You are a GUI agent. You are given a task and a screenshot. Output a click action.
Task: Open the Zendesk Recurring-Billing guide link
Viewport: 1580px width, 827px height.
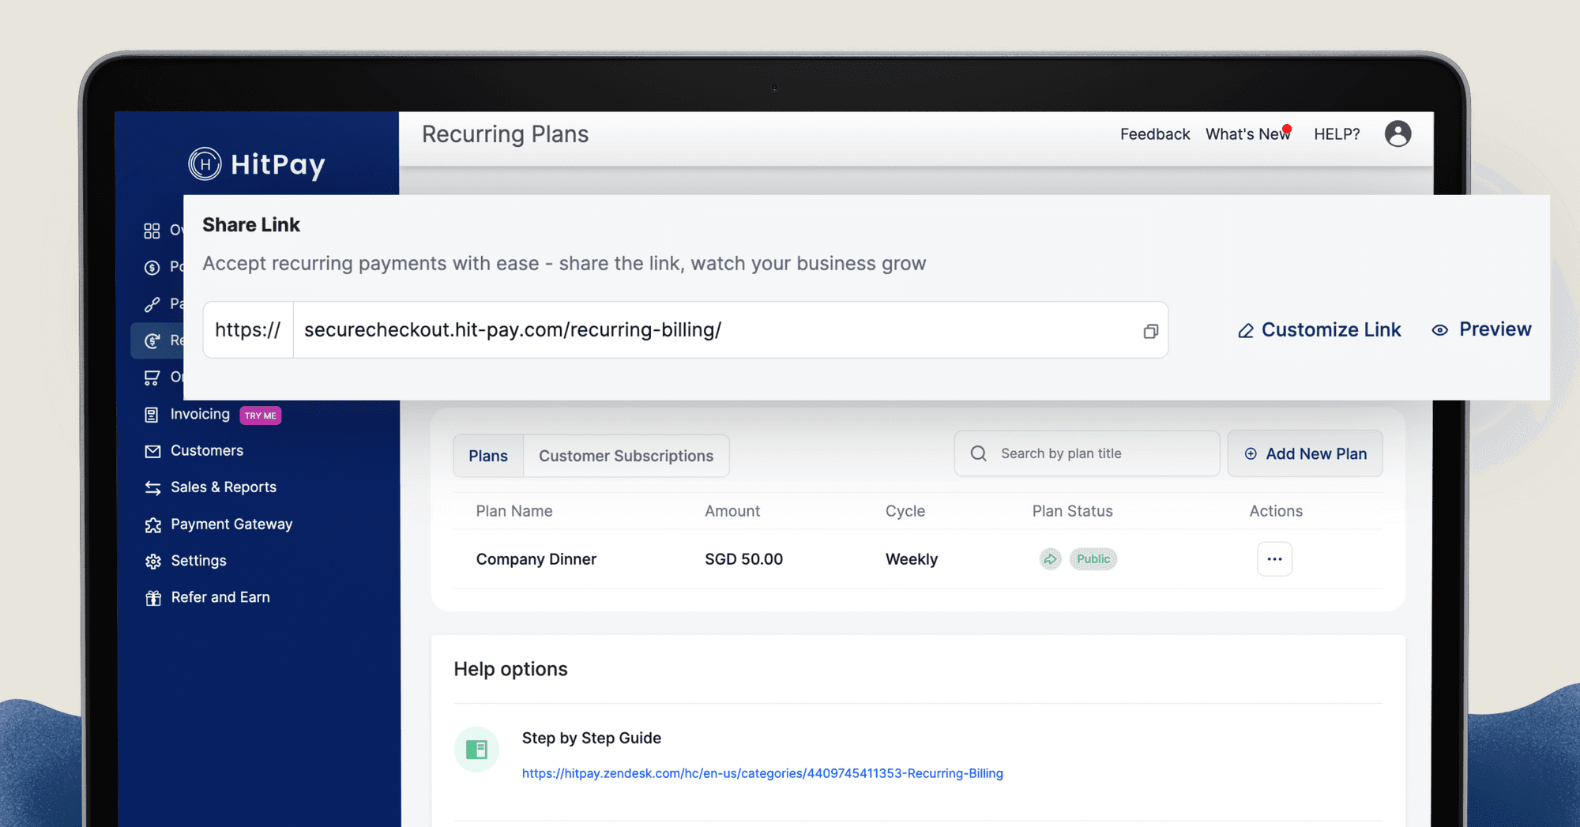[x=762, y=773]
